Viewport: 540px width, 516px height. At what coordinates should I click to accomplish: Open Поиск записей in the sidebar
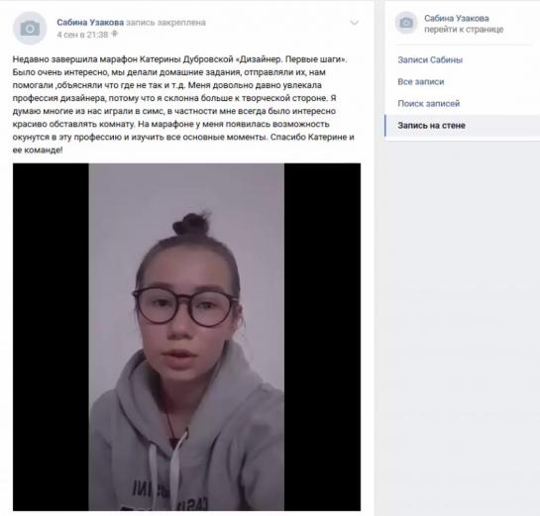(x=428, y=104)
